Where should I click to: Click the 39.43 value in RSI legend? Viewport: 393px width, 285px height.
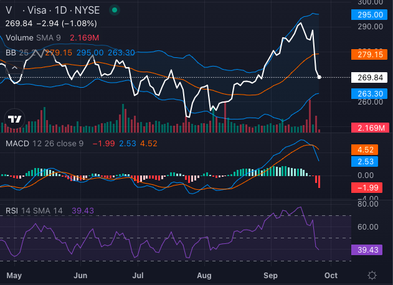tap(83, 210)
